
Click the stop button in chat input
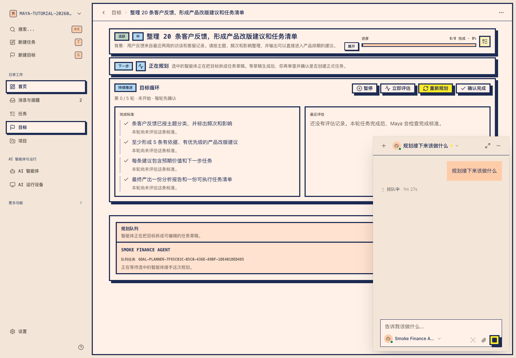[x=494, y=340]
